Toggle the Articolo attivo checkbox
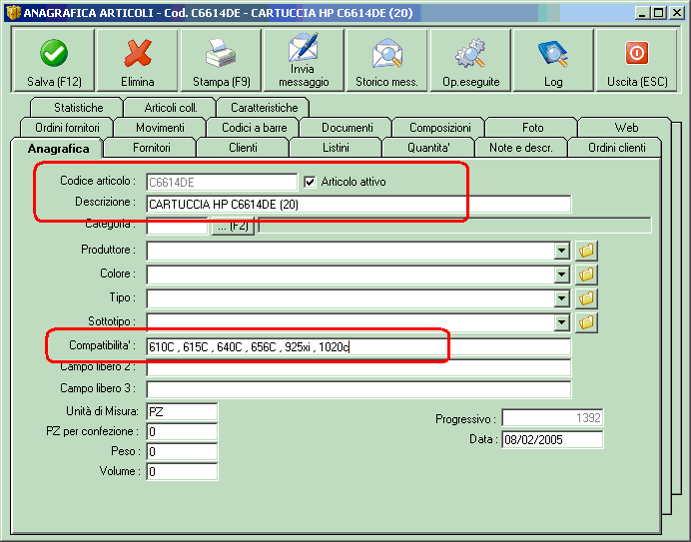Image resolution: width=691 pixels, height=542 pixels. click(x=310, y=182)
